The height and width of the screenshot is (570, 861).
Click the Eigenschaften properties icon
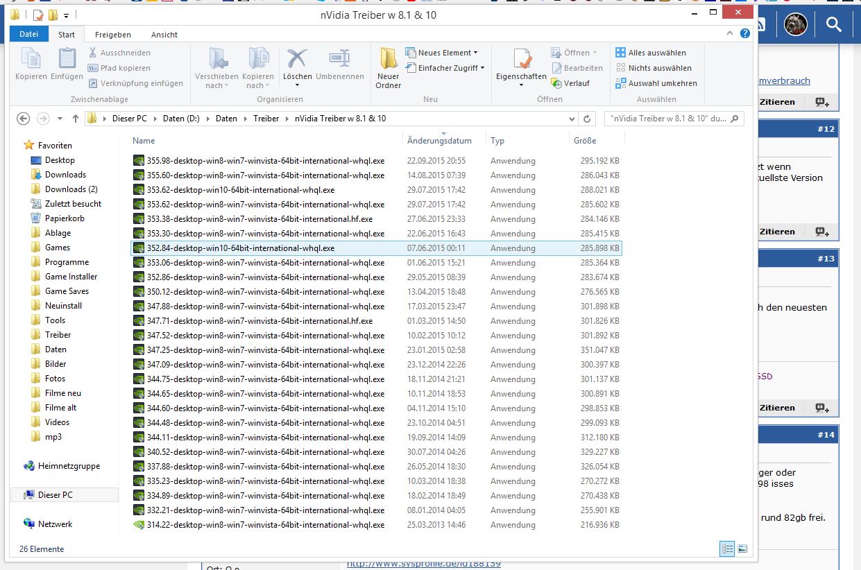pos(521,59)
